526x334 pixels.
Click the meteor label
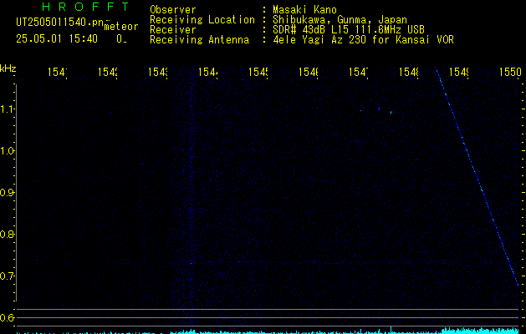pyautogui.click(x=121, y=27)
